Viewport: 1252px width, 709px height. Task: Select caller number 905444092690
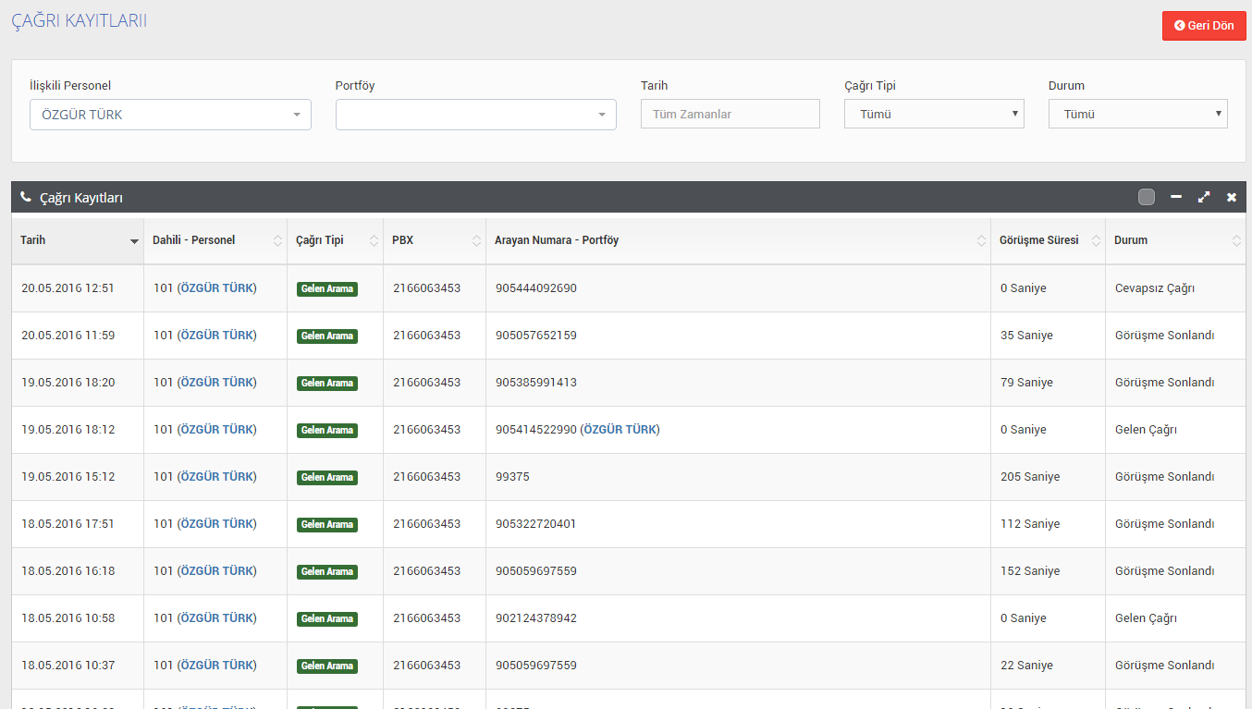(536, 288)
